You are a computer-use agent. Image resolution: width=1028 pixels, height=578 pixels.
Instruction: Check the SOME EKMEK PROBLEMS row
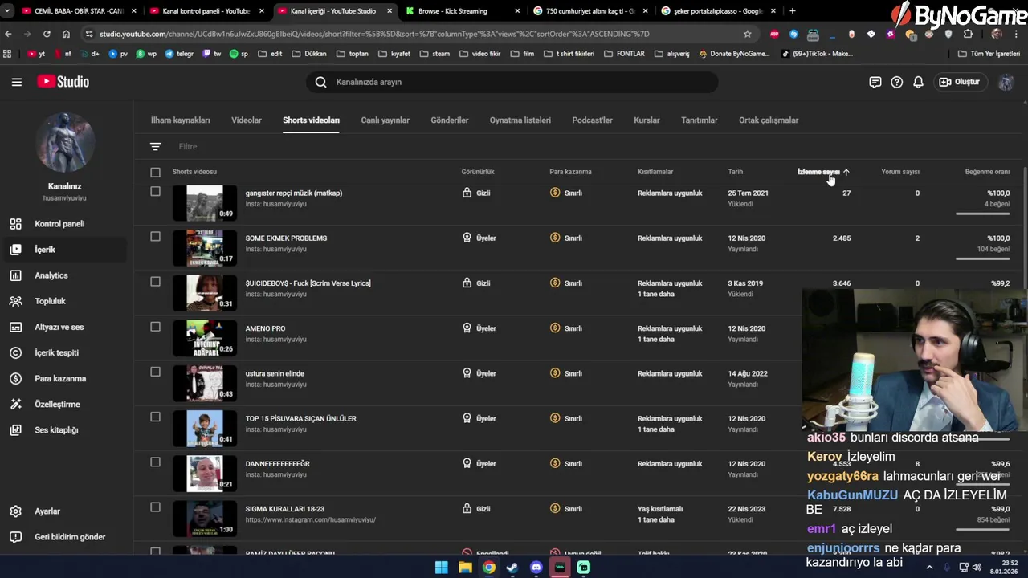[x=155, y=236]
